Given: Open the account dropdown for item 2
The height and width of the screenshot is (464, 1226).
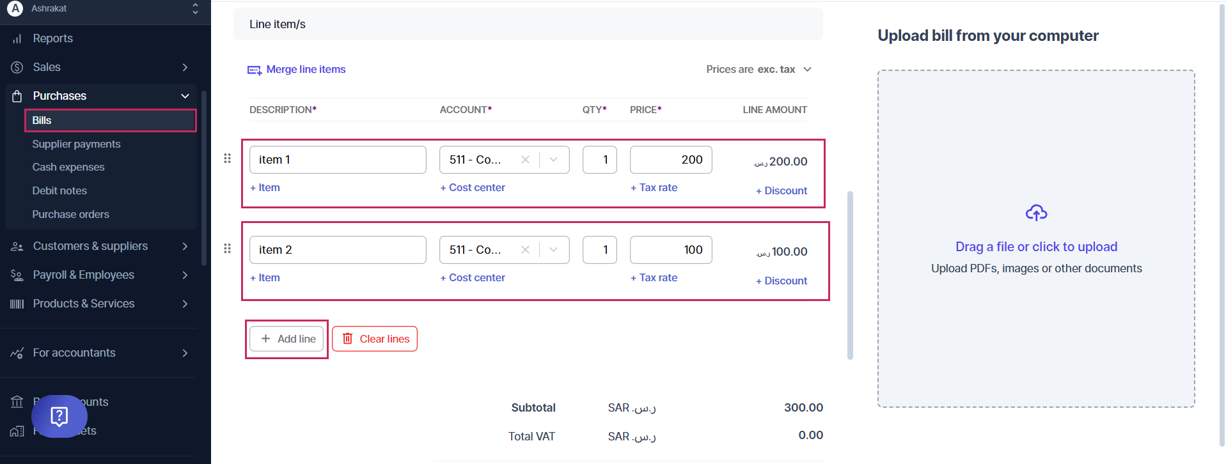Looking at the screenshot, I should point(554,250).
